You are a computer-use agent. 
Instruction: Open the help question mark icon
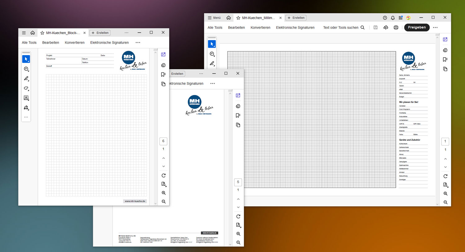tap(385, 18)
